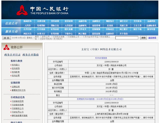The height and width of the screenshot is (123, 160).
Task: Go to 国际交往 section
Action: point(55,25)
